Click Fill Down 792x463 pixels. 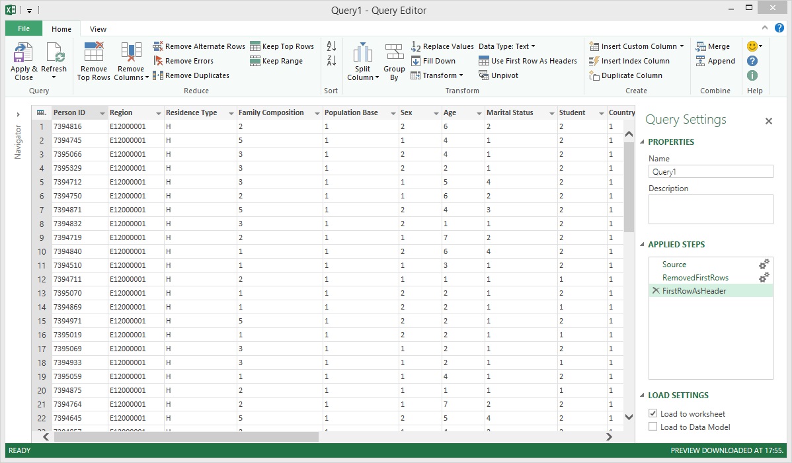click(x=434, y=61)
